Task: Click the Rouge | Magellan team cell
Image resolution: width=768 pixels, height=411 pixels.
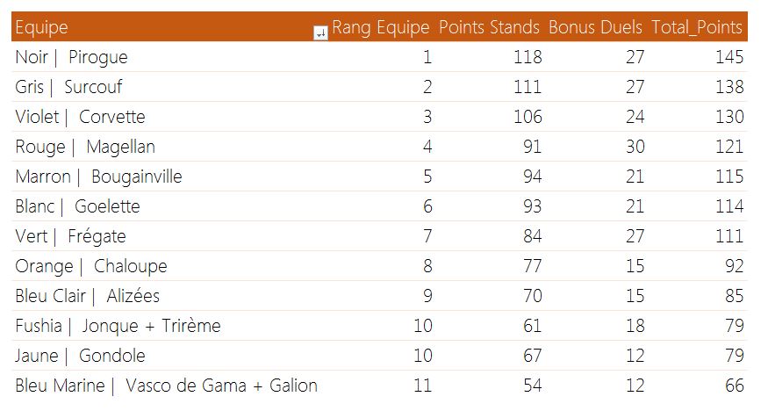Action: 85,147
